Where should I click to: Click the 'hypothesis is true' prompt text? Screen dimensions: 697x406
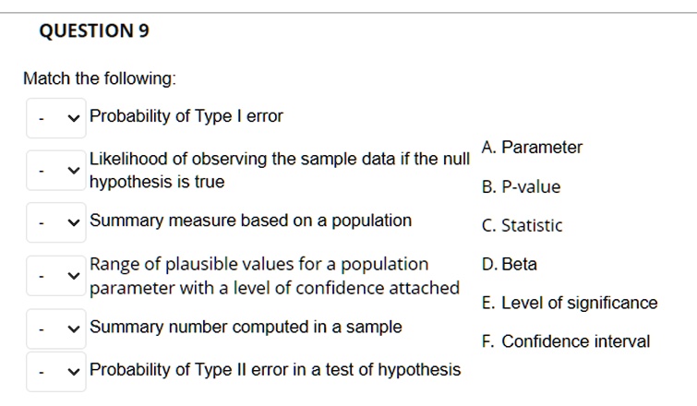pos(157,182)
